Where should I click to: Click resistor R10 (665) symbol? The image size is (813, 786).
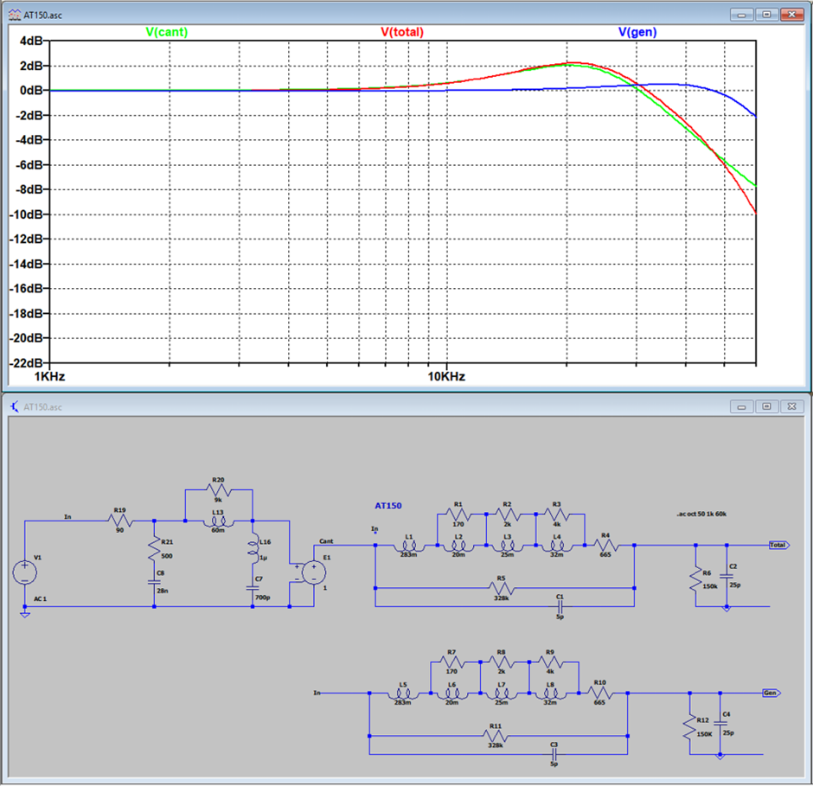(x=600, y=693)
